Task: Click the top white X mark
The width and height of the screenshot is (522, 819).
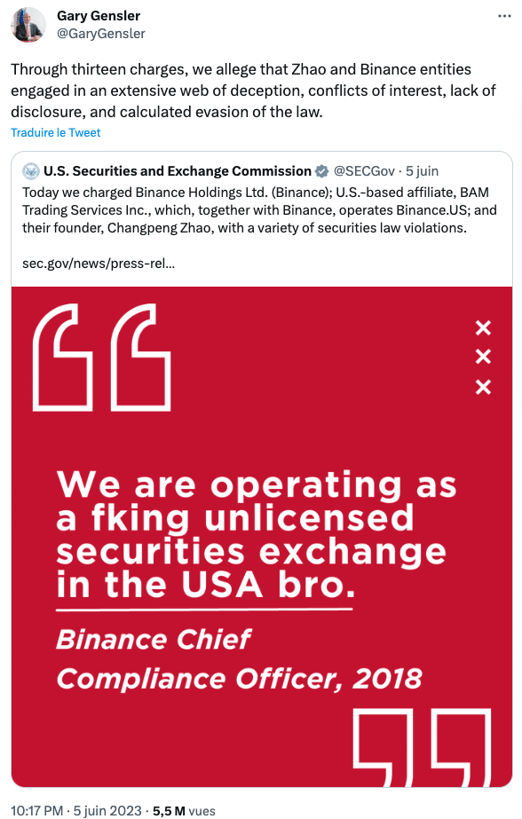Action: coord(483,328)
